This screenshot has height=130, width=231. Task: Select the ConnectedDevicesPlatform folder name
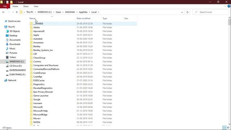46,69
